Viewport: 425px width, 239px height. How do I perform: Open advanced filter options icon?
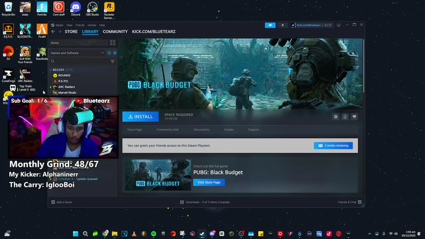pos(113,61)
